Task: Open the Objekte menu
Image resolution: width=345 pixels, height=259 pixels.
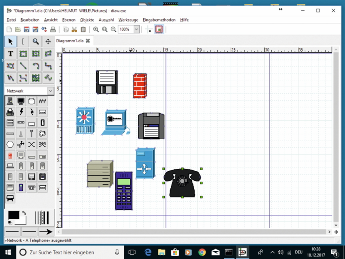Action: pyautogui.click(x=87, y=20)
